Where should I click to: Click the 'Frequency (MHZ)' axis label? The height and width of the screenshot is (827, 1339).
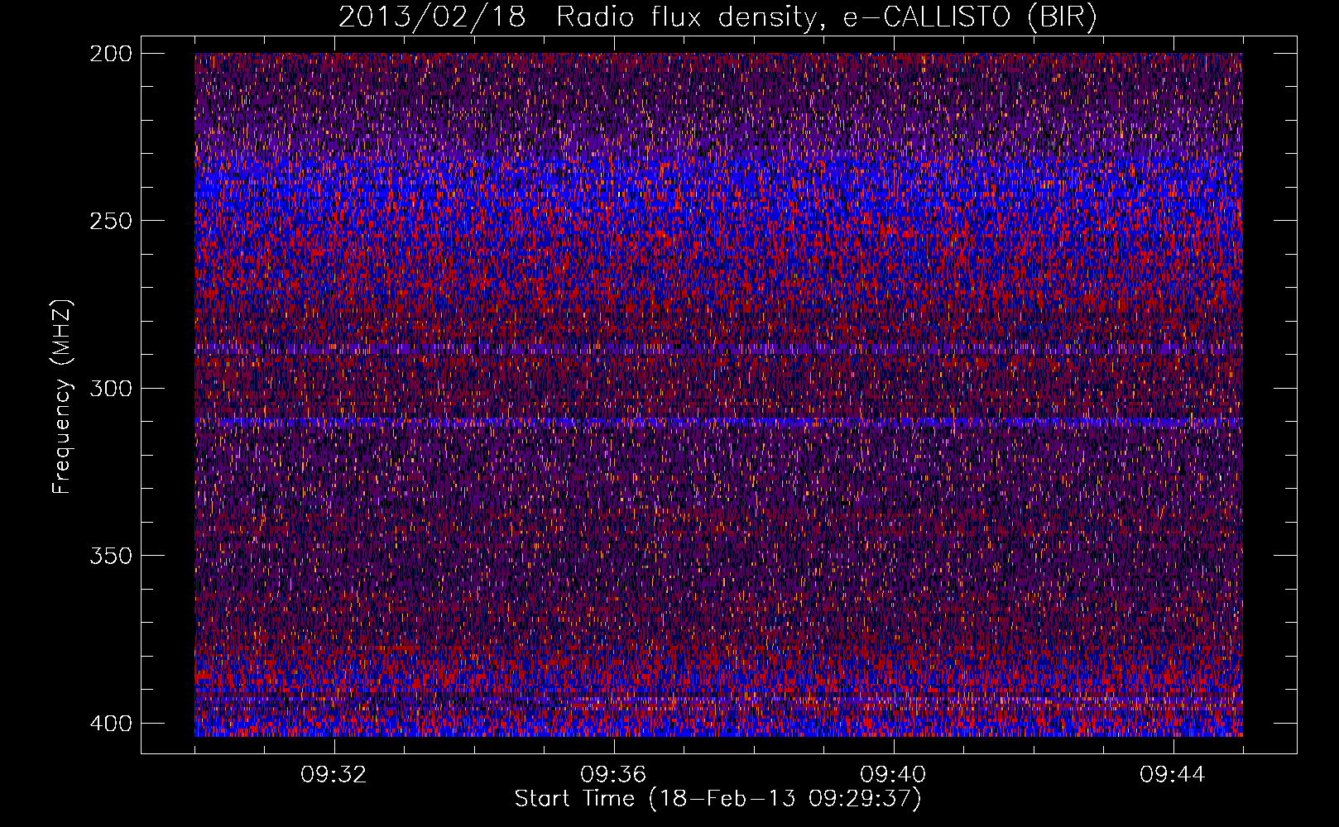(x=62, y=397)
